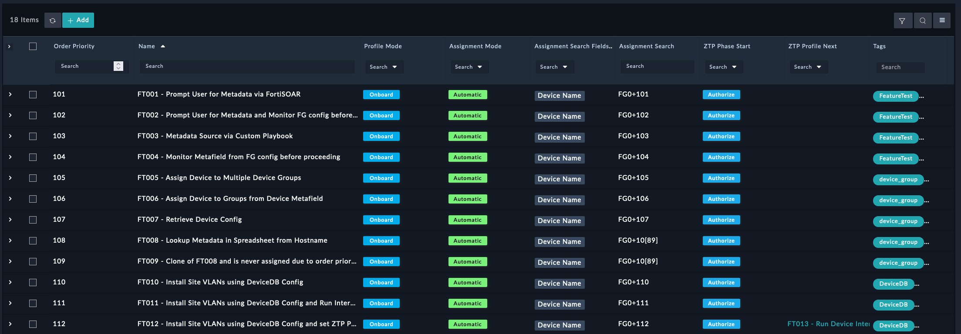Open Assignment Mode search dropdown

(469, 67)
